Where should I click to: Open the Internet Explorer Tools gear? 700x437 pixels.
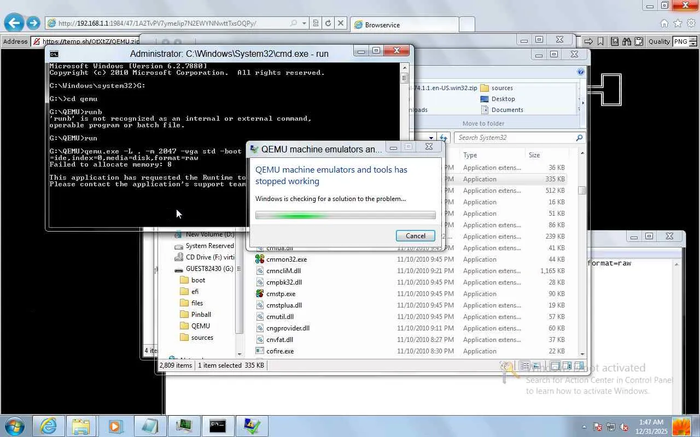pyautogui.click(x=691, y=23)
